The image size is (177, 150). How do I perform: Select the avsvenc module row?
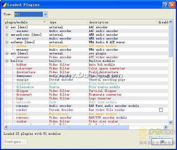86,57
